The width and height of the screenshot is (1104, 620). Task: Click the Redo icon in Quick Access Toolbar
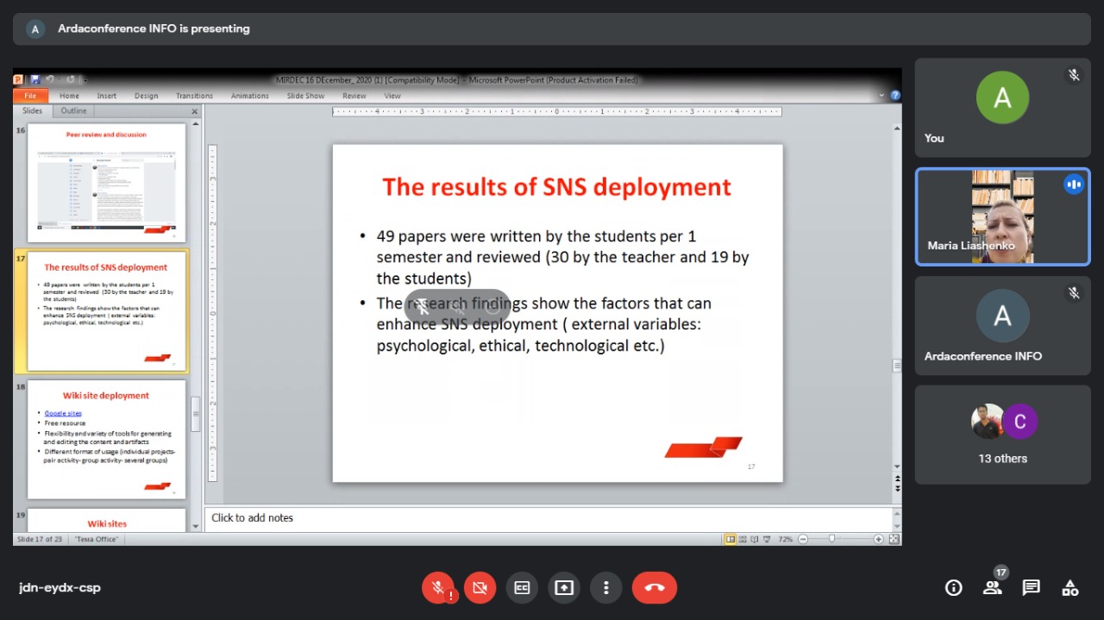[70, 79]
